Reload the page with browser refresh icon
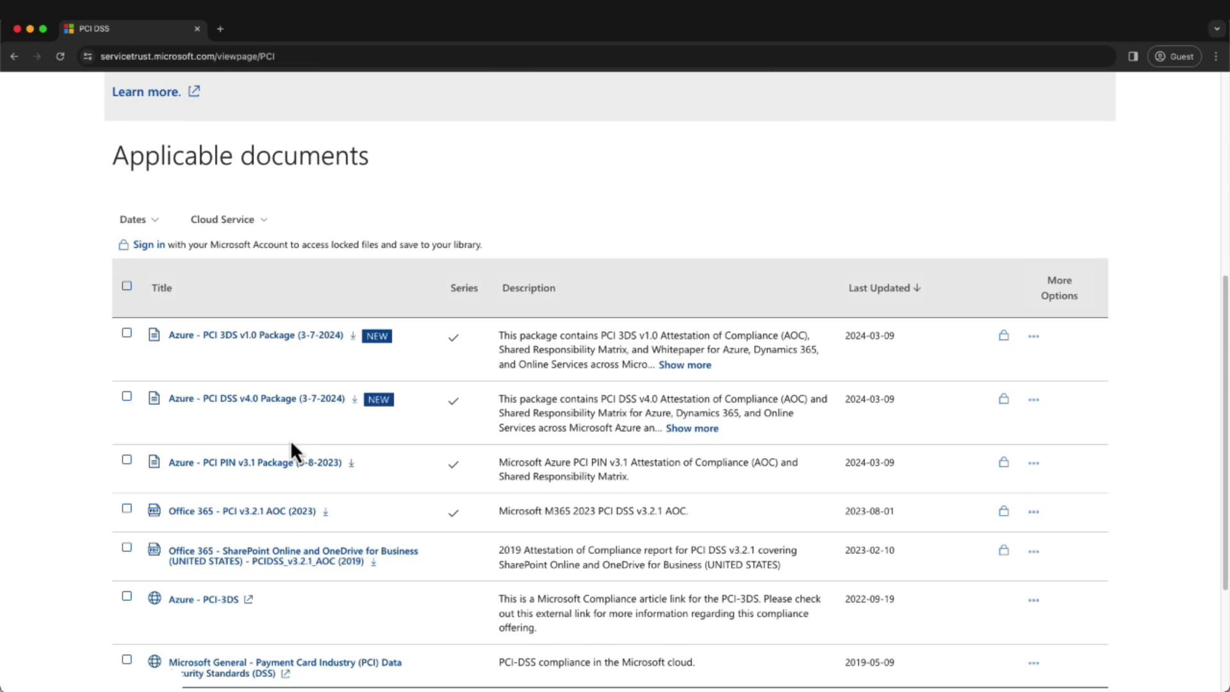The width and height of the screenshot is (1230, 692). click(x=60, y=56)
